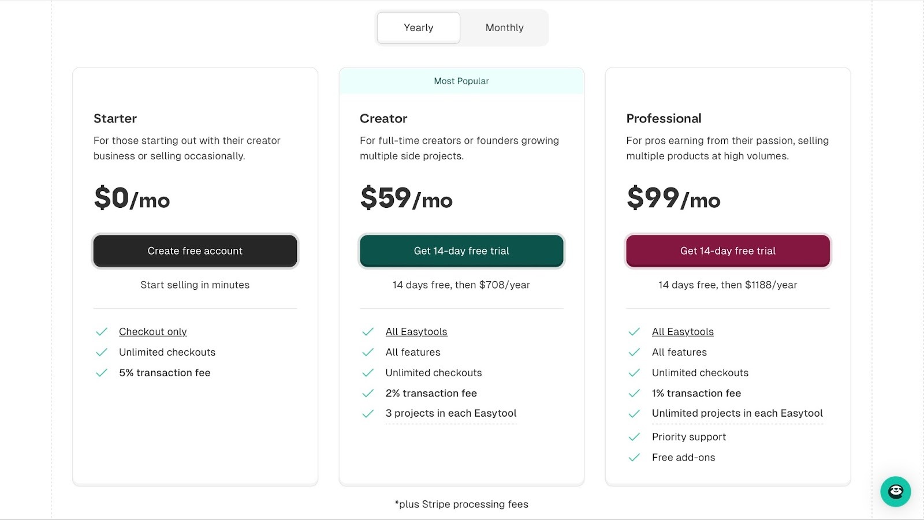Click the checkmark next to '2% transaction fee'
The width and height of the screenshot is (924, 520).
pos(368,393)
